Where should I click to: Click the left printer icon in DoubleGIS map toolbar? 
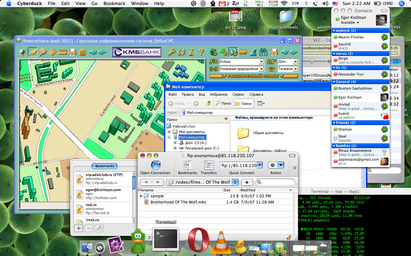(73, 52)
